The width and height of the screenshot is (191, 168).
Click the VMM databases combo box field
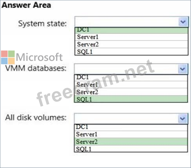click(131, 69)
